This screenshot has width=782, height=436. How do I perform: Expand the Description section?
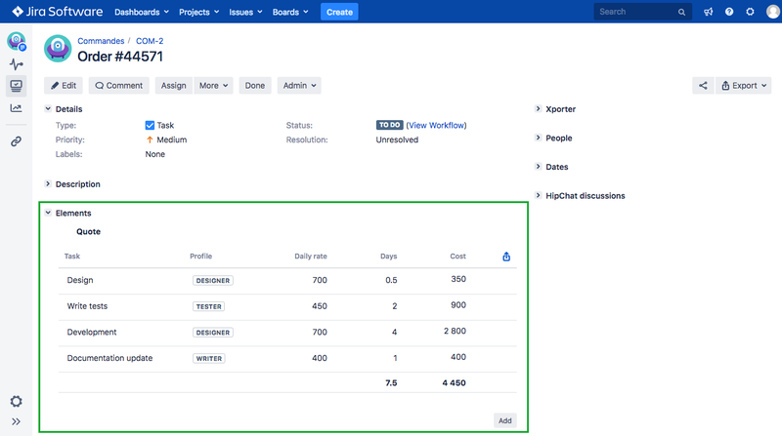(x=48, y=183)
